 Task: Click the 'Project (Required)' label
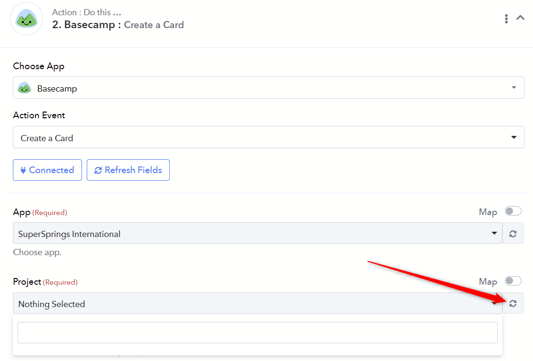pyautogui.click(x=45, y=282)
